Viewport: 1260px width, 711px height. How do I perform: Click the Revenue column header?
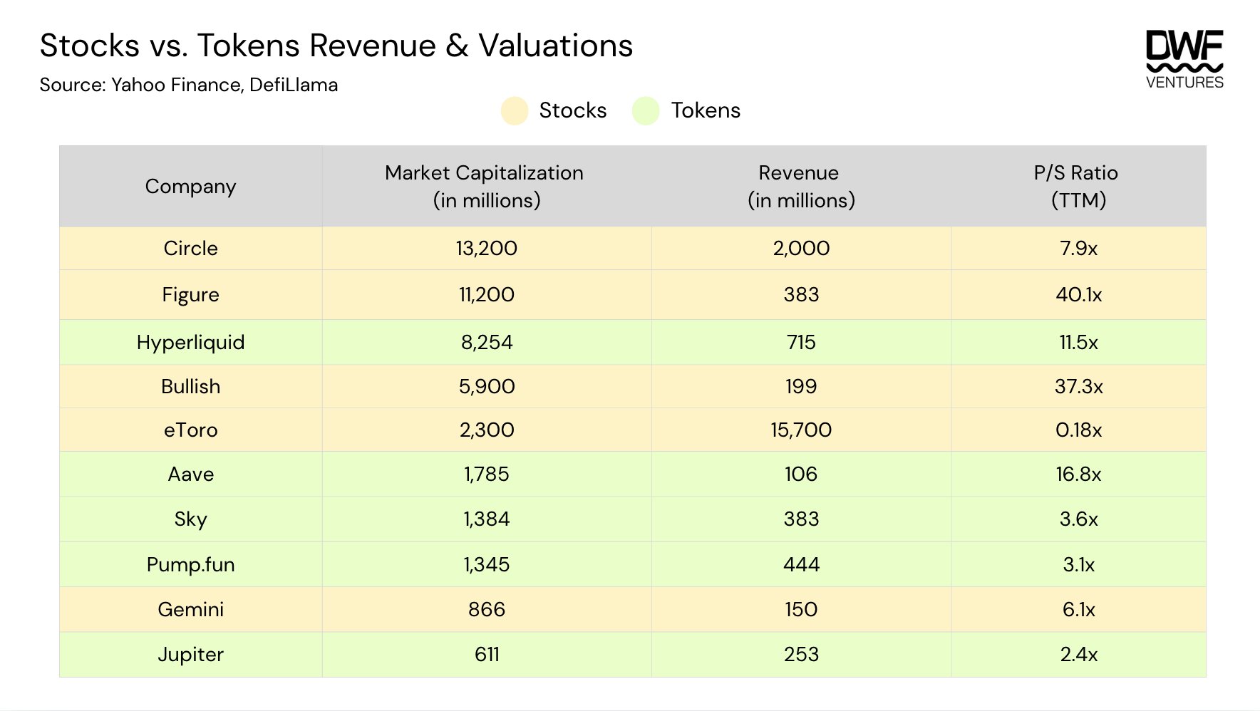pyautogui.click(x=800, y=187)
